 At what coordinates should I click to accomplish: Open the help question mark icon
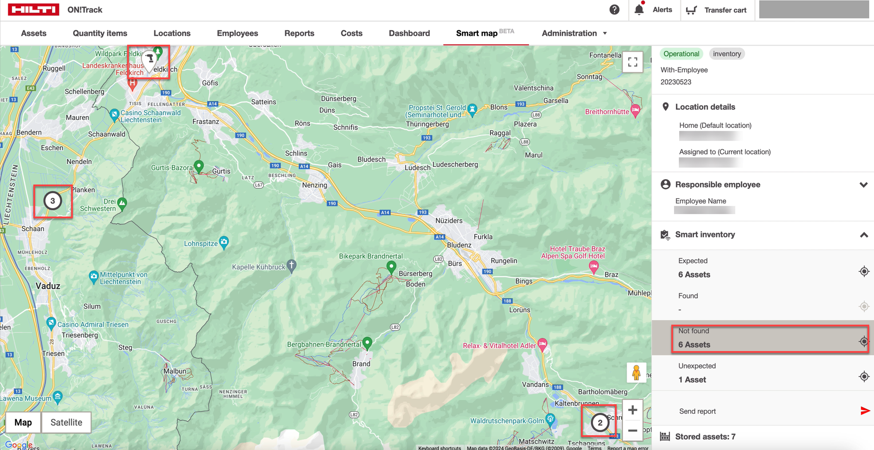point(614,10)
